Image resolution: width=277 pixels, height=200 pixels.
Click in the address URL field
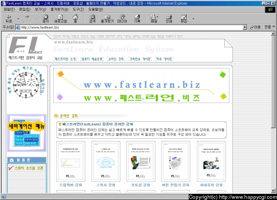pyautogui.click(x=132, y=27)
